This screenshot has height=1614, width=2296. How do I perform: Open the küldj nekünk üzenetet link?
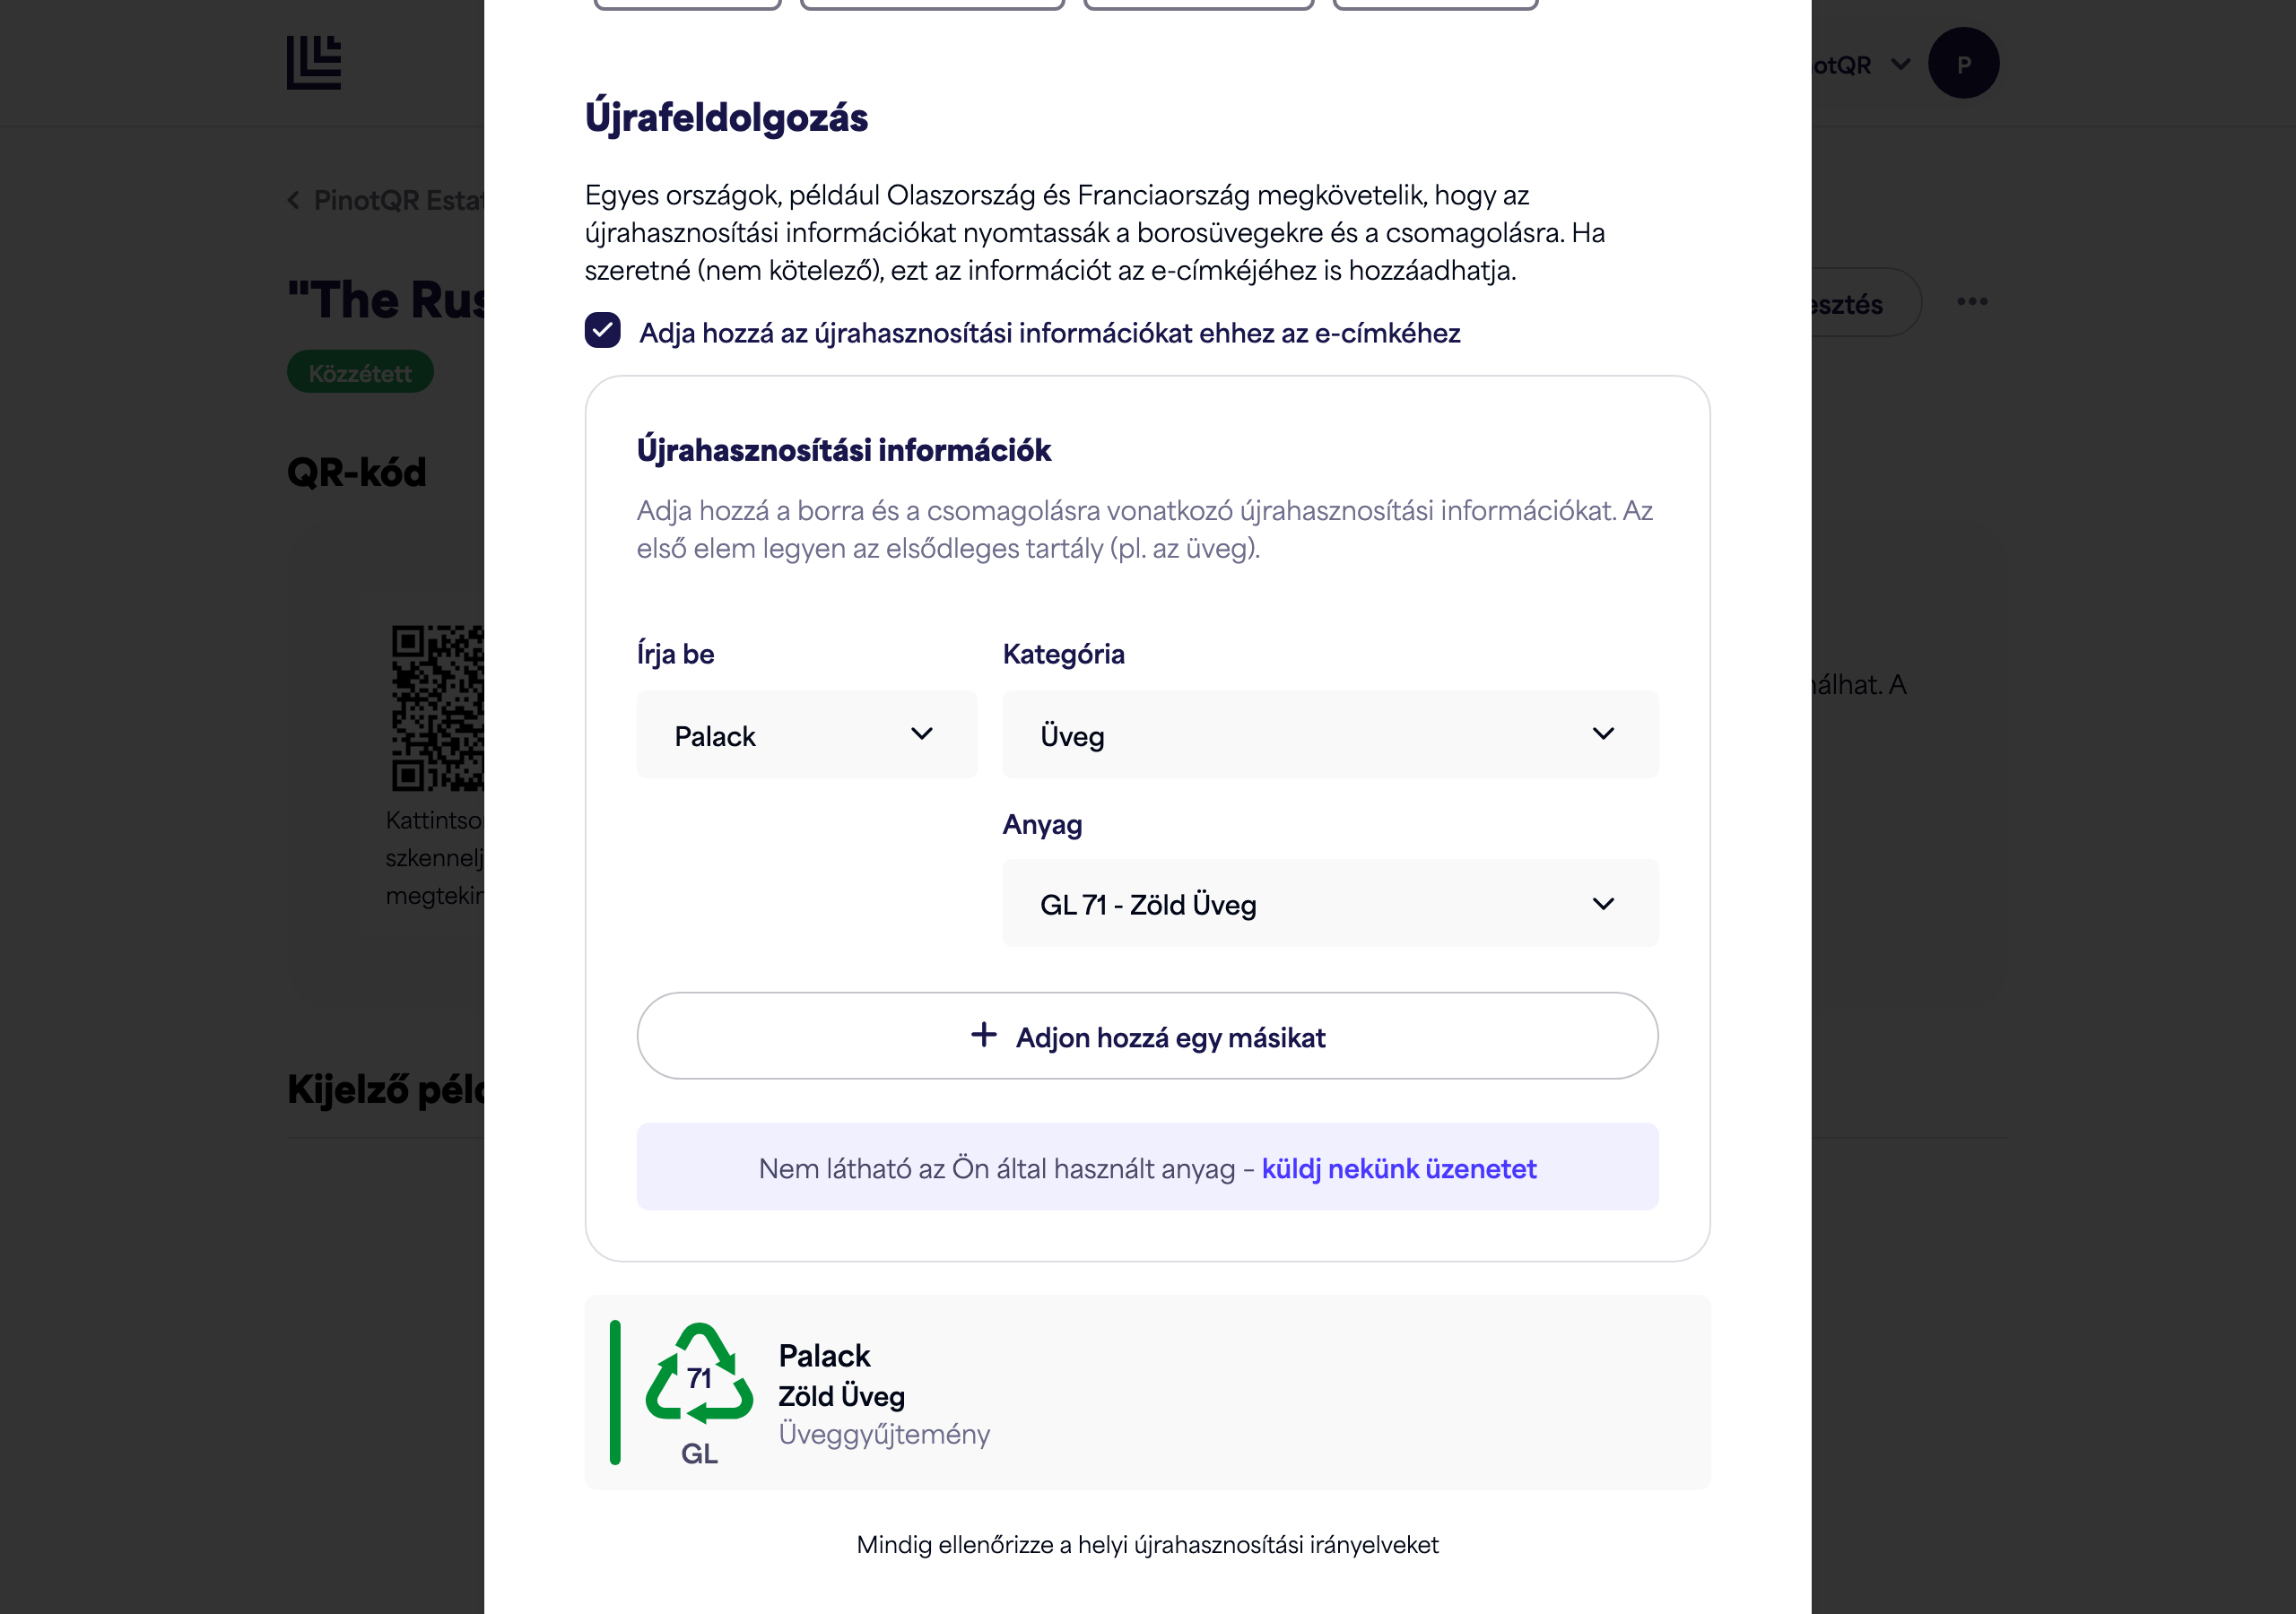[1399, 1168]
